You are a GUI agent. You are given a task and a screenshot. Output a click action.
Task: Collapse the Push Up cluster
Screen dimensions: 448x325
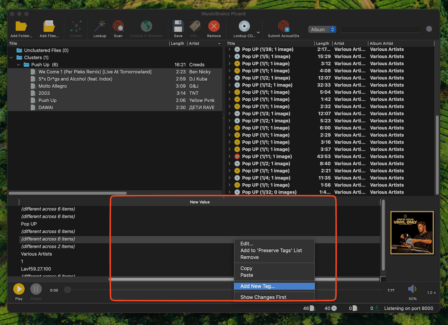tap(19, 65)
